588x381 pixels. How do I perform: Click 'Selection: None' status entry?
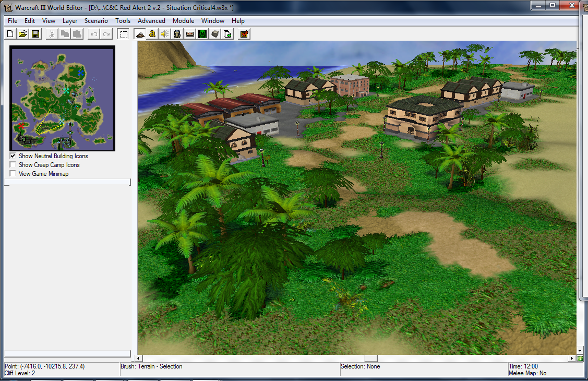point(361,366)
